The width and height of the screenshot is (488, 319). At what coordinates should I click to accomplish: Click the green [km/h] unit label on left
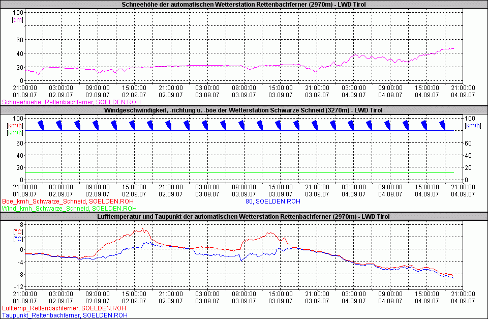coord(14,132)
